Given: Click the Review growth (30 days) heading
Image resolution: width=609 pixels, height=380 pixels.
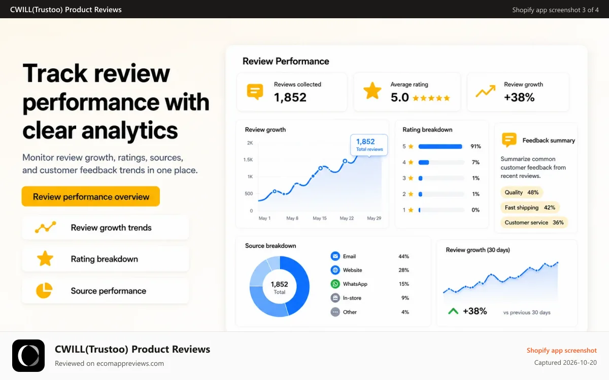Looking at the screenshot, I should pyautogui.click(x=478, y=250).
